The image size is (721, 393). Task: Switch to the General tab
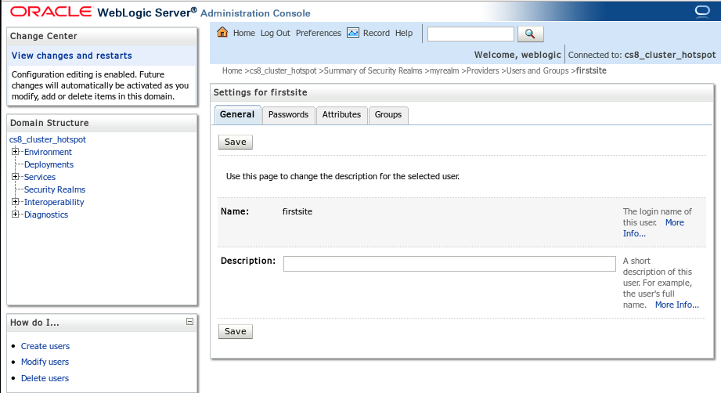237,114
